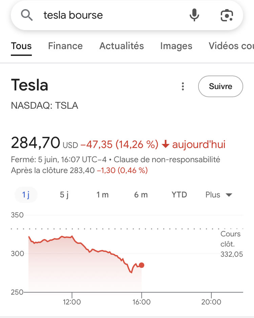Go to the Images tab

click(x=176, y=46)
